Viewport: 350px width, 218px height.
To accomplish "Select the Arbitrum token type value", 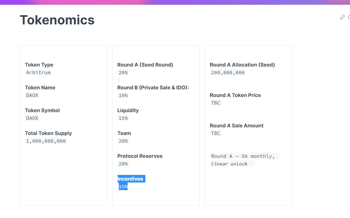I will 38,72.
